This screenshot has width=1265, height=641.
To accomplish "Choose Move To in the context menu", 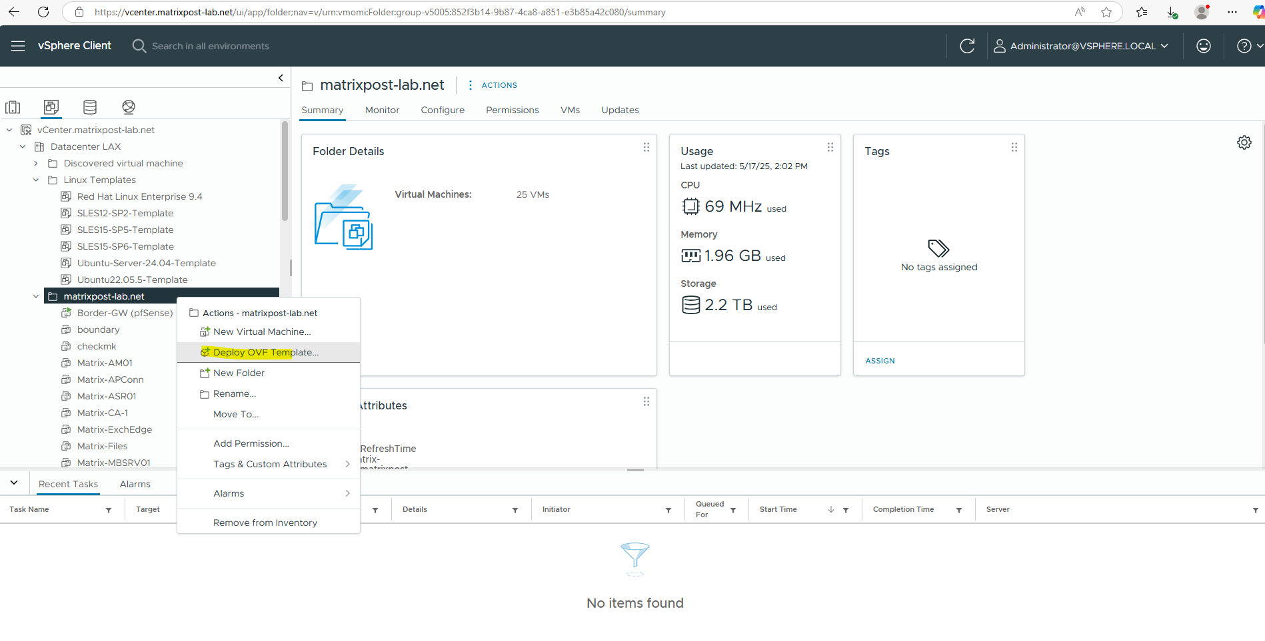I will [269, 414].
